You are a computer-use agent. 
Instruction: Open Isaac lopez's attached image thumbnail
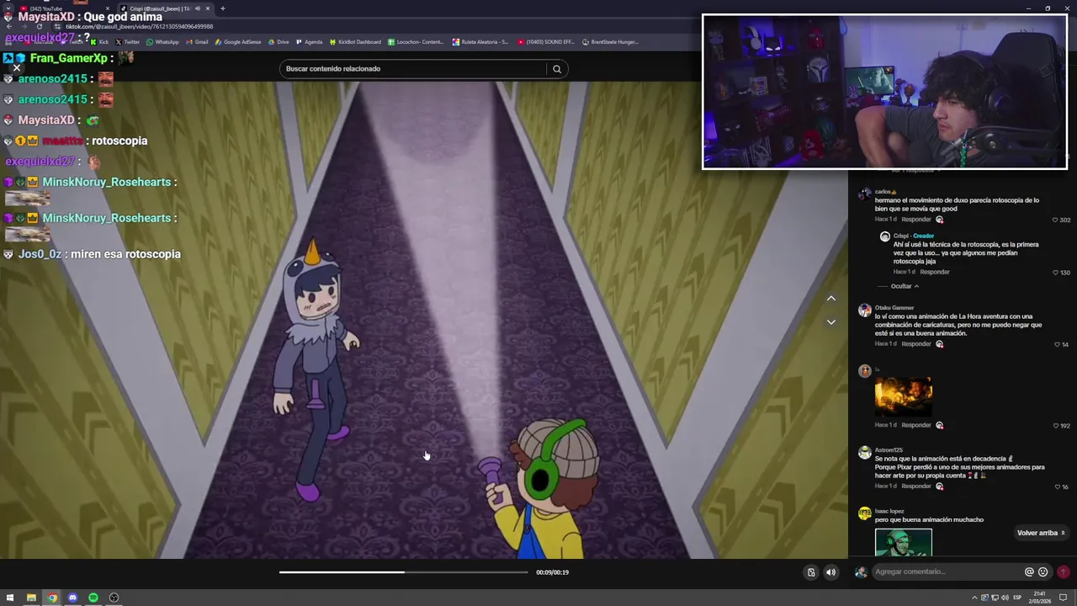pos(904,543)
